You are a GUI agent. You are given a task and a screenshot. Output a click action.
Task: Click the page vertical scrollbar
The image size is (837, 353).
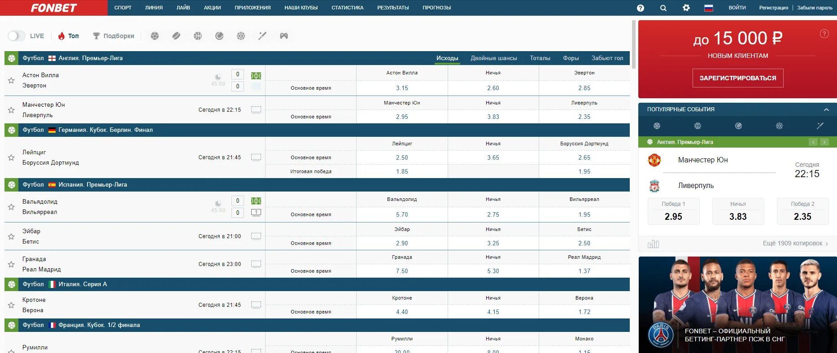tap(633, 45)
